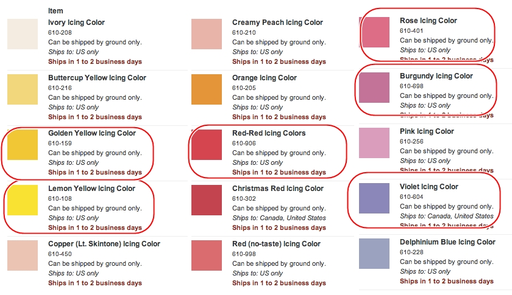Click the Orange icing color swatch
Image resolution: width=512 pixels, height=295 pixels.
click(x=207, y=89)
